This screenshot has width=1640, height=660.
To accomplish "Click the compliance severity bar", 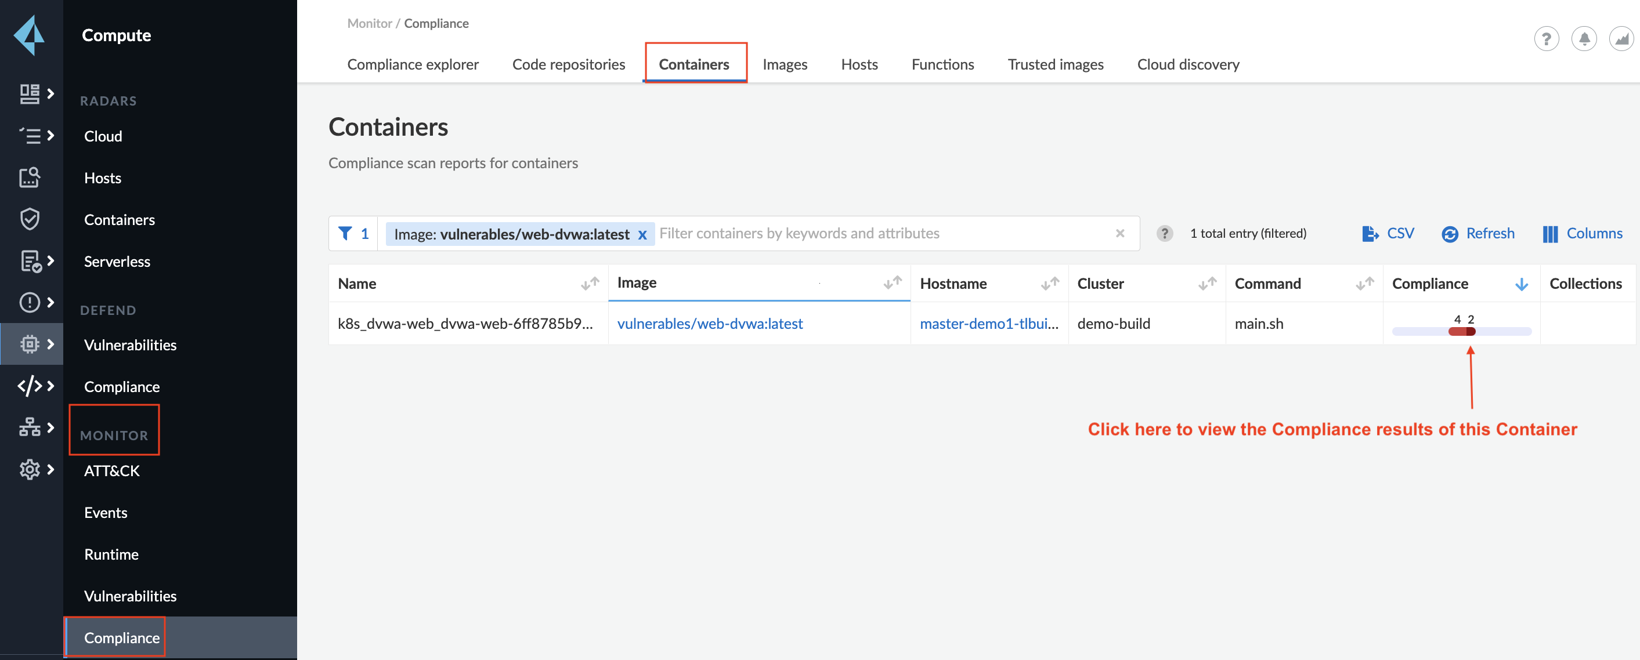I will 1461,331.
